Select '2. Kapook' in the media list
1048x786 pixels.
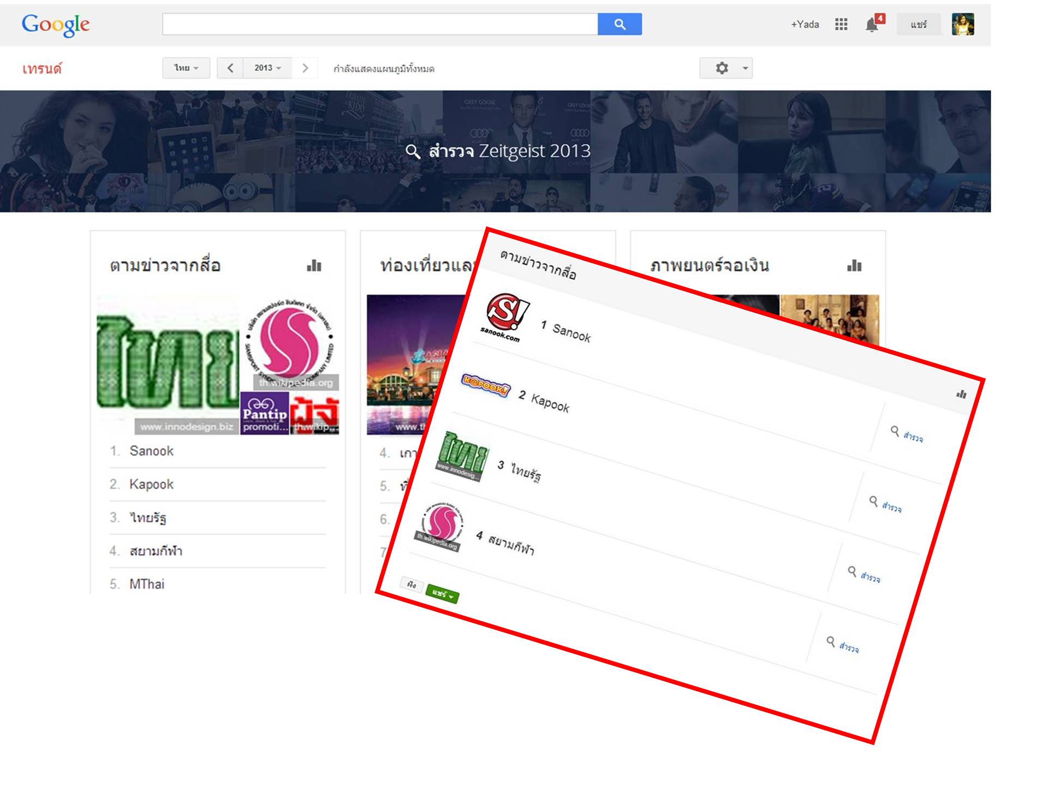(217, 484)
